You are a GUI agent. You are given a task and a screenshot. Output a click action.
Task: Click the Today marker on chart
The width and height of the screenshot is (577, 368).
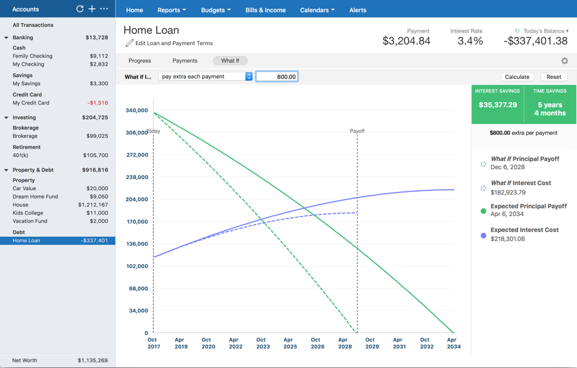(x=153, y=131)
